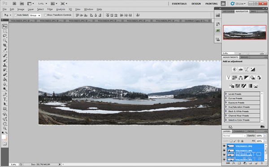Open the Auto-Select Group dropdown
The image size is (269, 167).
pos(35,15)
